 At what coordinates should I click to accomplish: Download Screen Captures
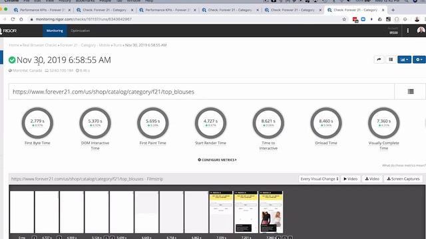point(403,179)
